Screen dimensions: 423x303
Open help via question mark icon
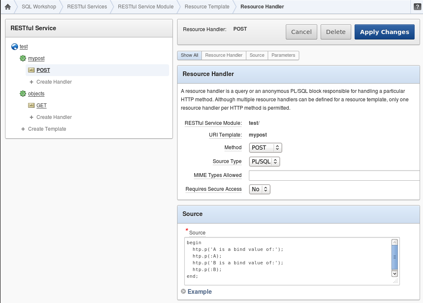coord(418,7)
